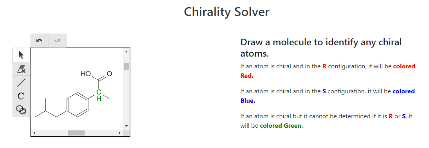
Task: Click the canvas scroll down arrow
Action: pos(126,126)
